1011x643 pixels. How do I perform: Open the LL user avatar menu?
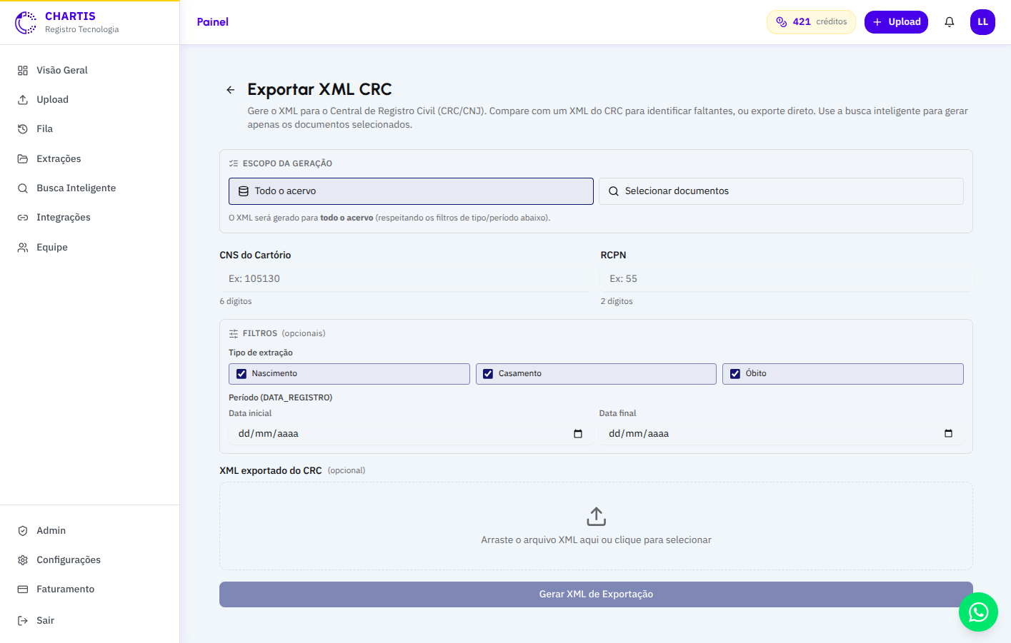pyautogui.click(x=982, y=22)
